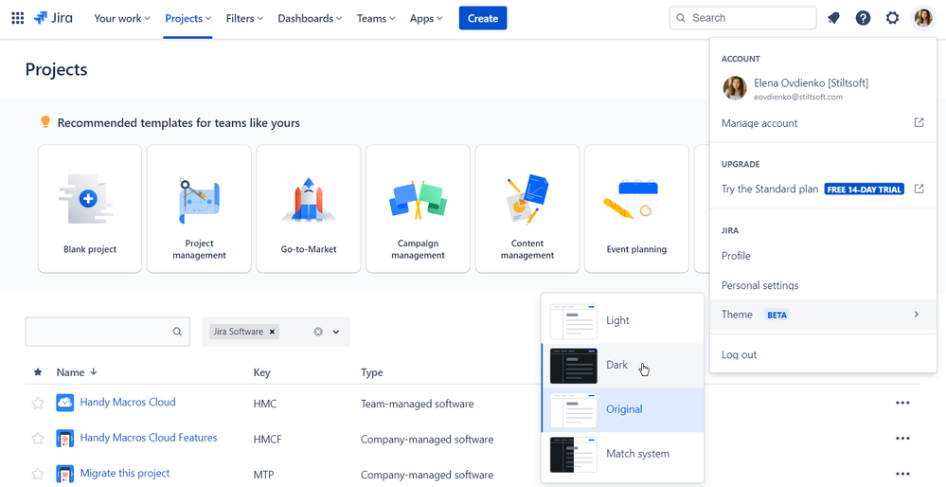Click the Blank project template icon
The image size is (946, 487).
(x=87, y=199)
